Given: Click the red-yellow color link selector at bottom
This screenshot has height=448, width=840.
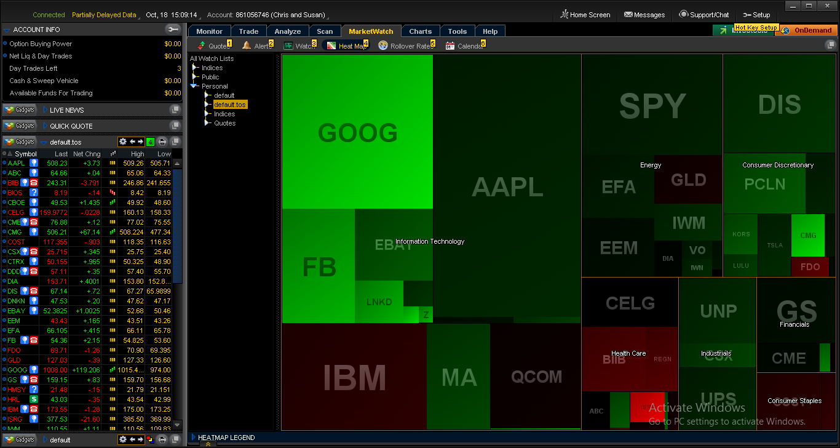Looking at the screenshot, I should click(150, 439).
